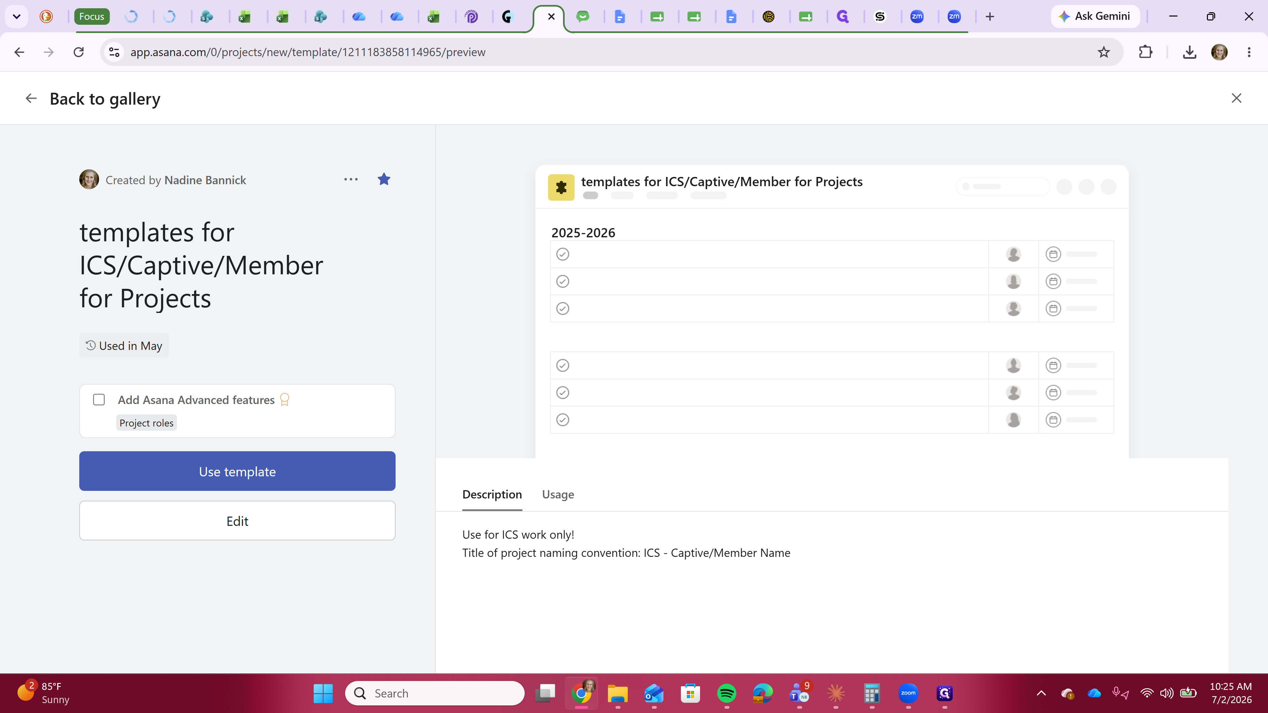
Task: Open Microsoft Teams from taskbar
Action: click(799, 693)
